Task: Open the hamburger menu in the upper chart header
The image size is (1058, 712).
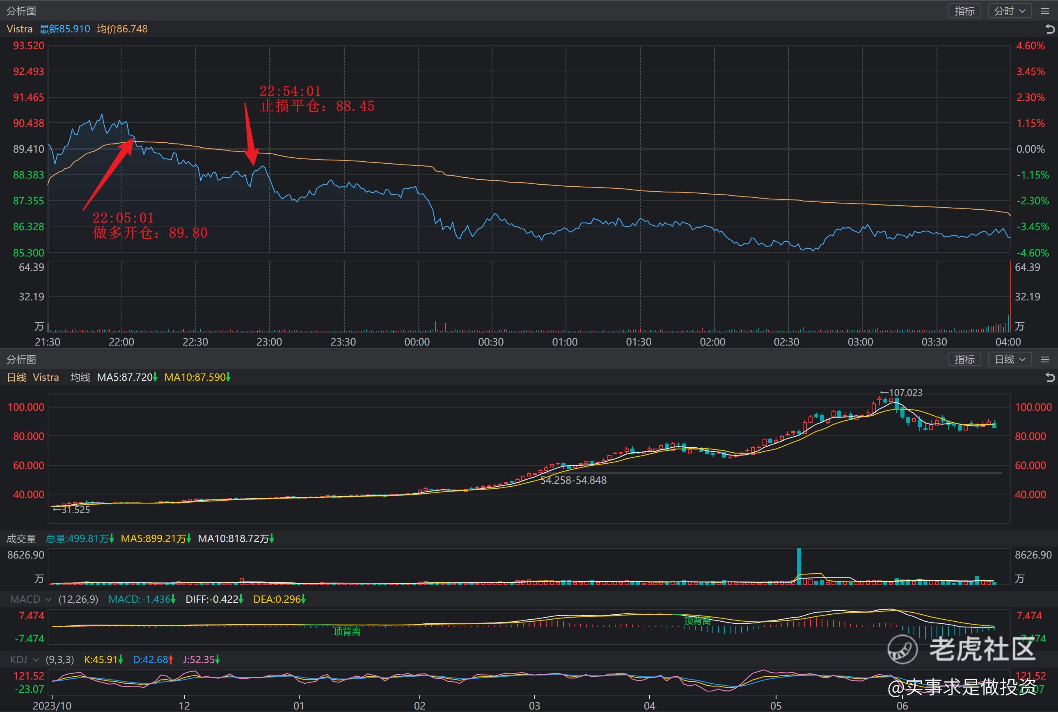Action: (x=1045, y=11)
